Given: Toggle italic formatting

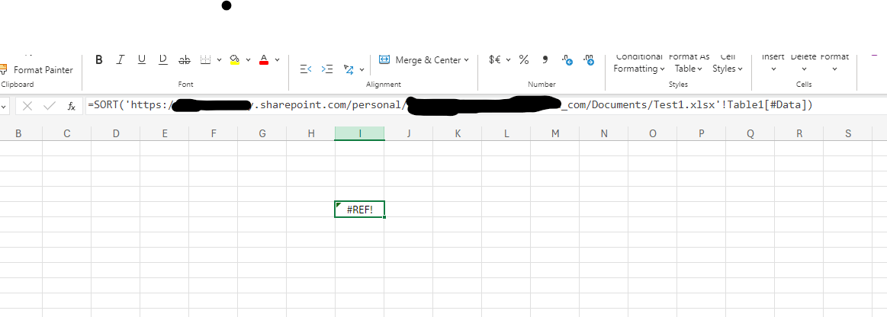Looking at the screenshot, I should click(120, 60).
